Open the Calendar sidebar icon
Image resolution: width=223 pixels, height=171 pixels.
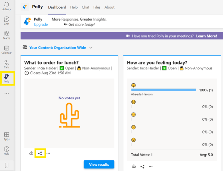tap(7, 50)
